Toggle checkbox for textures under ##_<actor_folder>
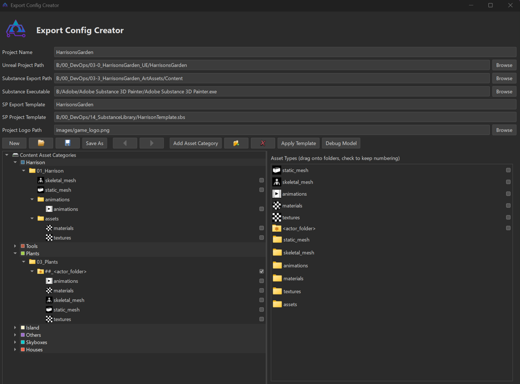This screenshot has width=520, height=384. coord(262,319)
